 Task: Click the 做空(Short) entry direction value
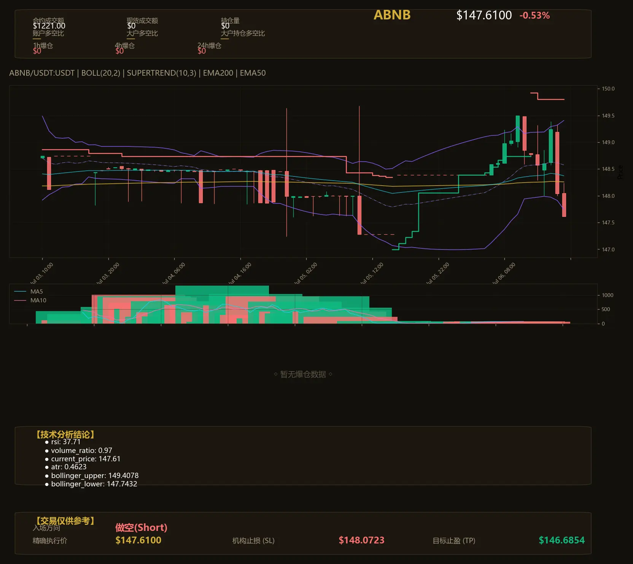tap(141, 527)
